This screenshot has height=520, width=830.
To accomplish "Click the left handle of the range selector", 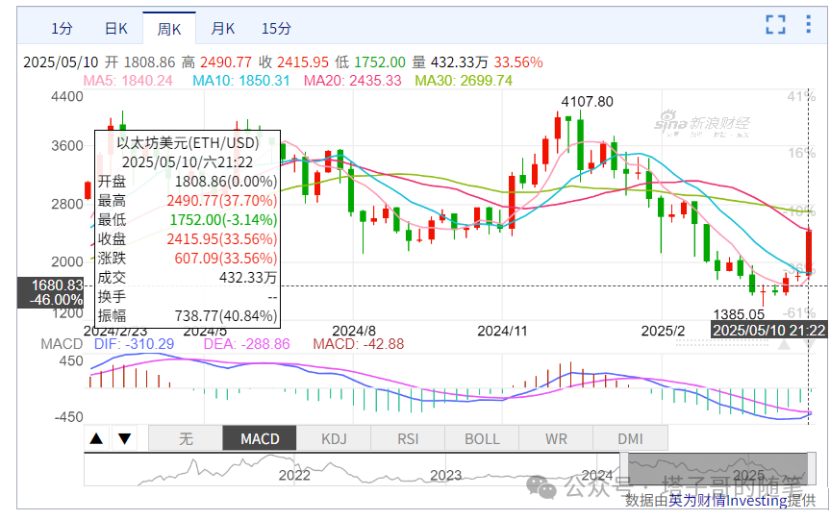I will 624,469.
